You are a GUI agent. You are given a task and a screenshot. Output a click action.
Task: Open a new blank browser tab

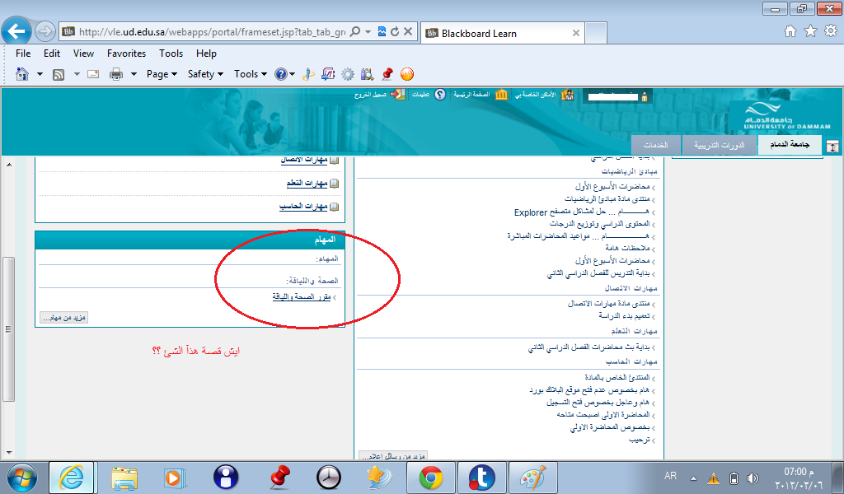(x=596, y=33)
